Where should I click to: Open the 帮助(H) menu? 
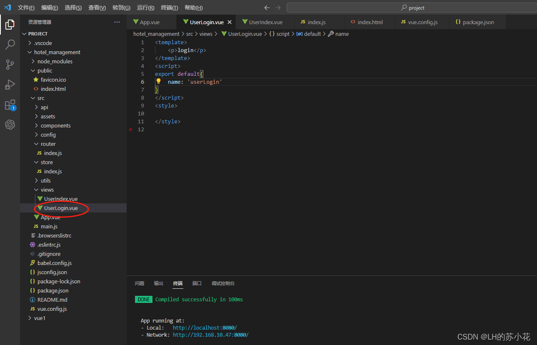pos(194,7)
